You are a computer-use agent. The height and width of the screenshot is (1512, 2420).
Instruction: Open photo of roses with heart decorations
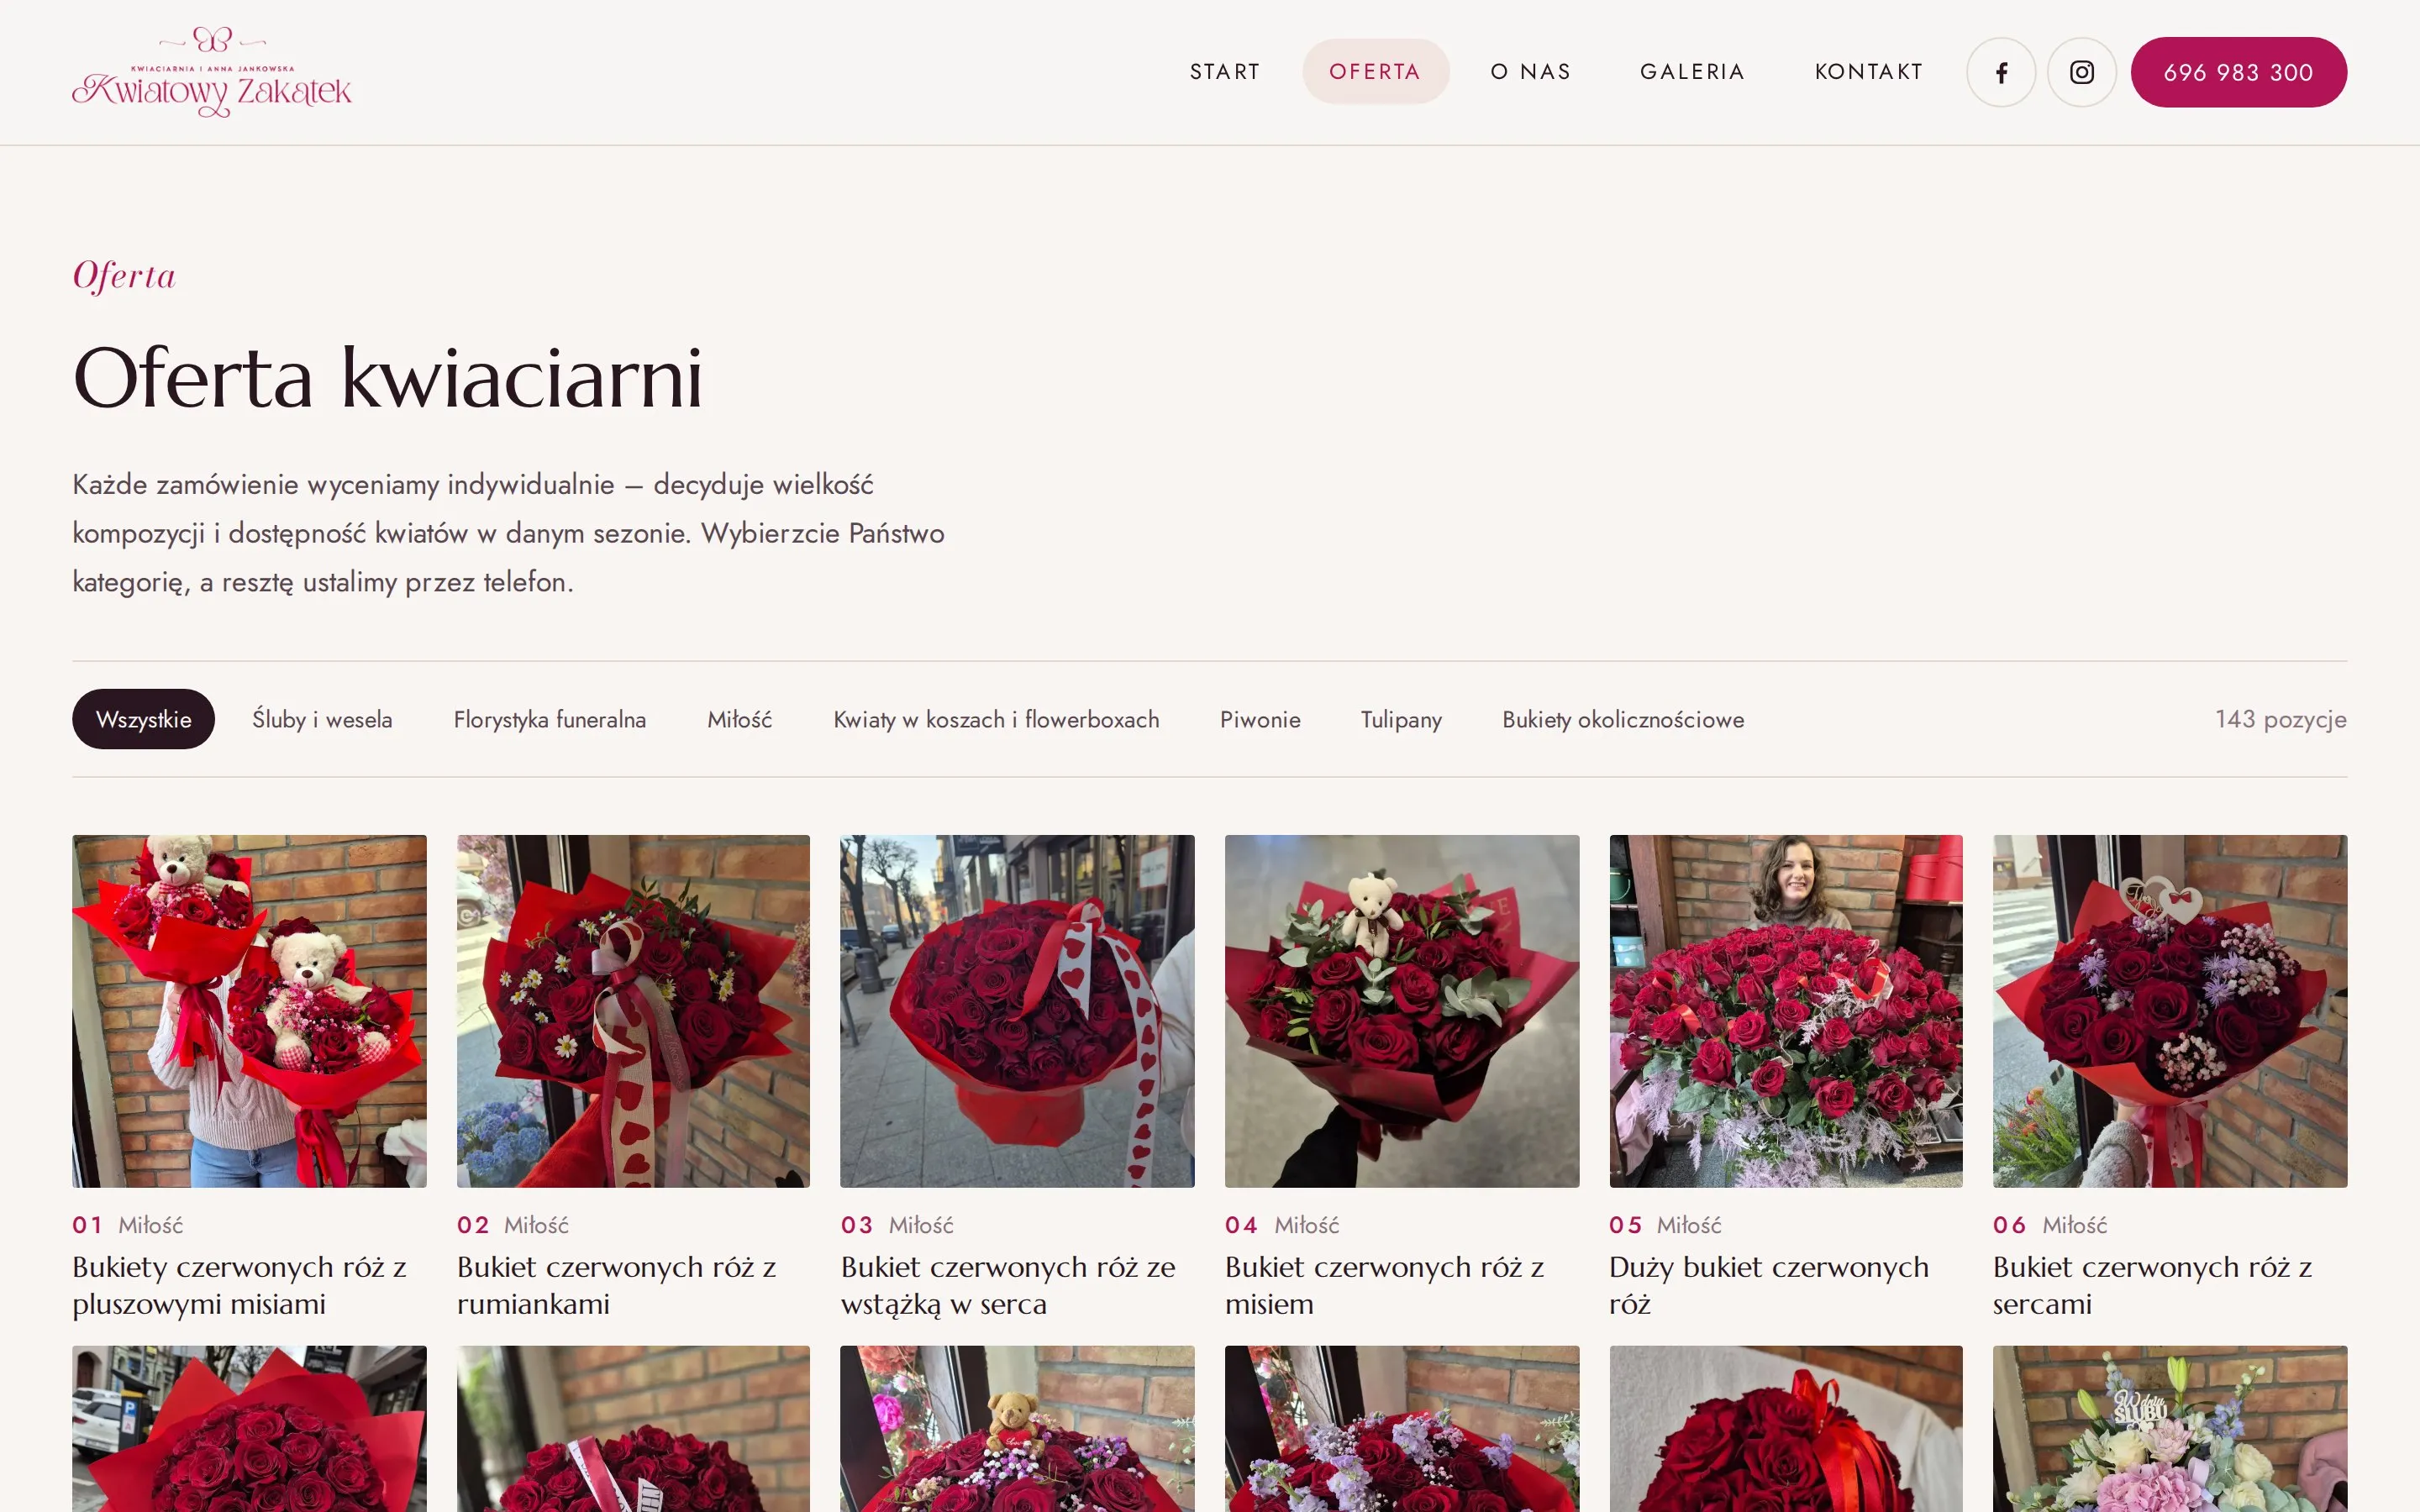tap(2170, 1011)
